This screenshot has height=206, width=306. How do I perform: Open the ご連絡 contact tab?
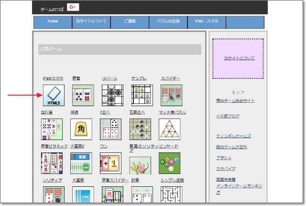pyautogui.click(x=130, y=22)
